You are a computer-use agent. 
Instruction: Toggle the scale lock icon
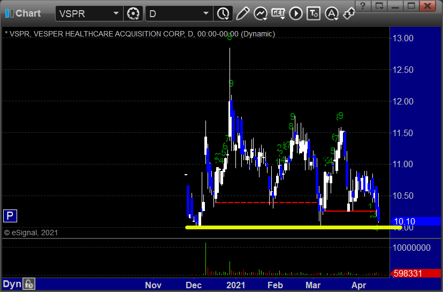pos(29,284)
